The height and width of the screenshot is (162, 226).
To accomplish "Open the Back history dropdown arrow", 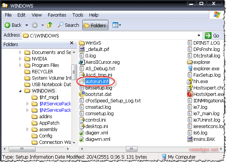I will pos(27,25).
